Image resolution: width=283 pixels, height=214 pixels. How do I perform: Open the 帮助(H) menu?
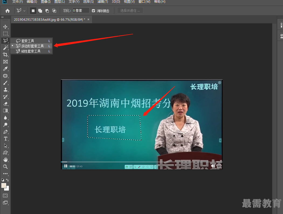160,2
